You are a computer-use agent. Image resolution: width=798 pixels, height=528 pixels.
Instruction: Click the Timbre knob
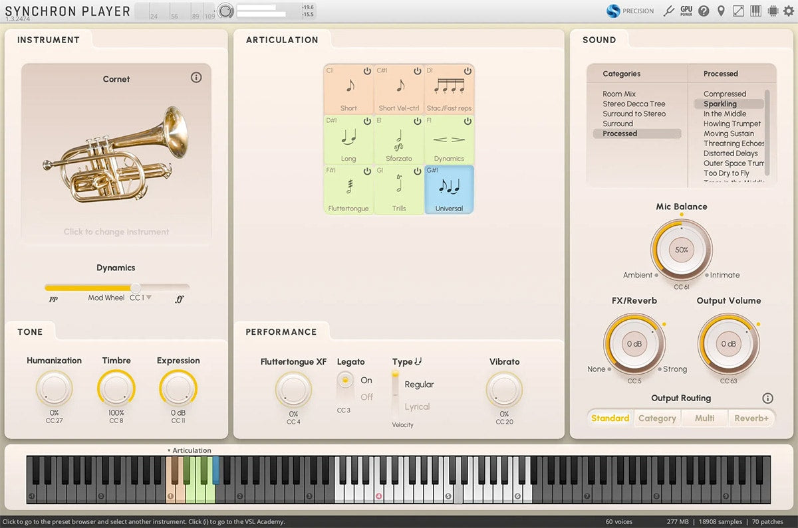[116, 389]
